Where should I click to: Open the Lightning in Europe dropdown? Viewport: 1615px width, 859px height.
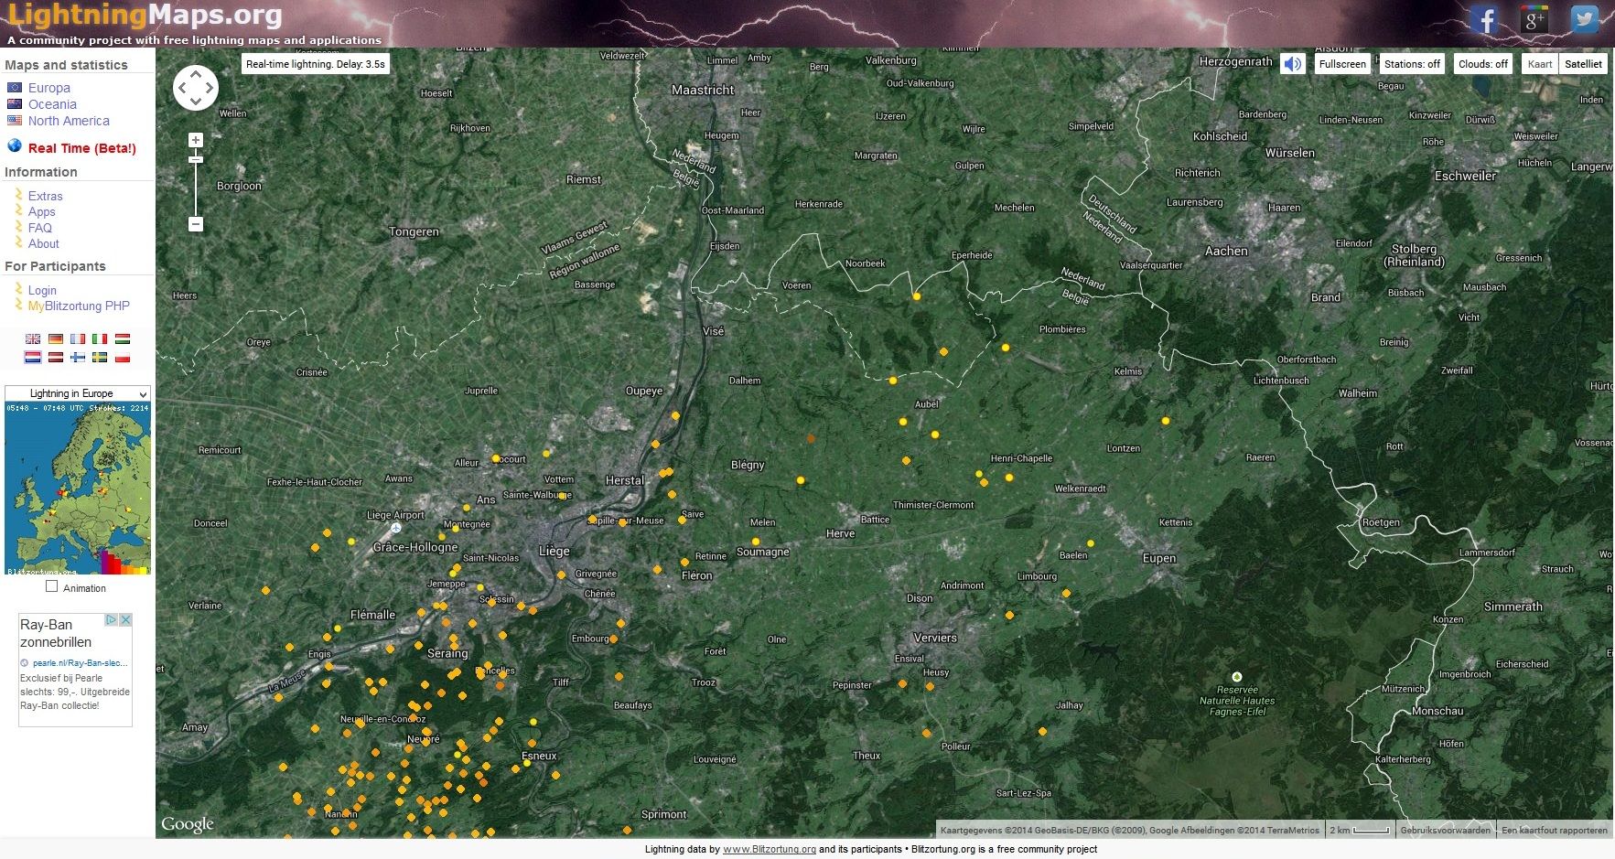77,393
